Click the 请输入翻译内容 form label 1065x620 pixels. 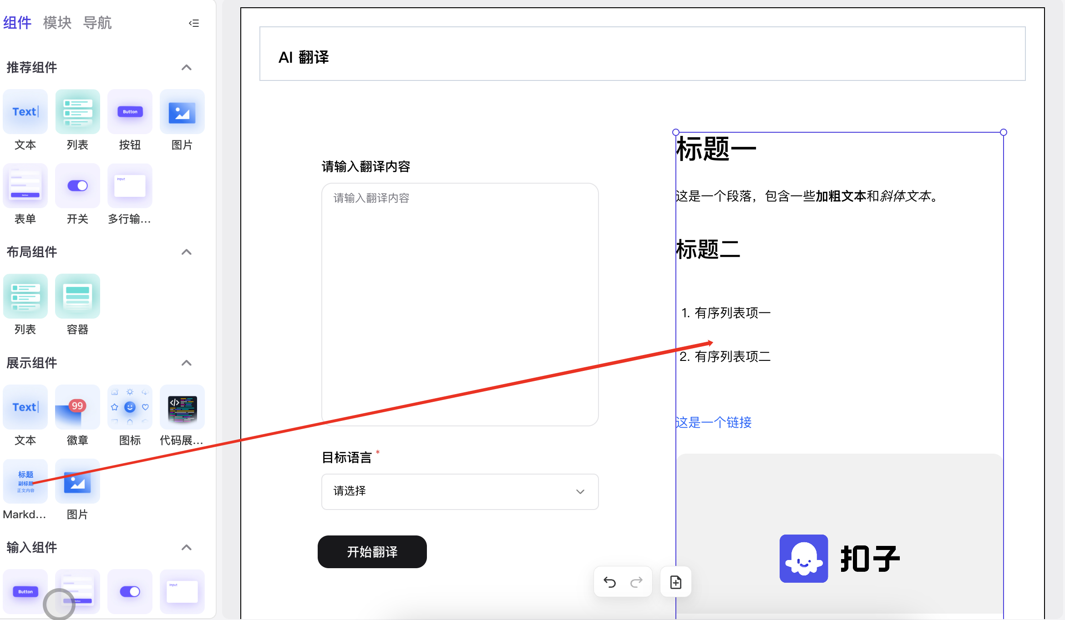[x=366, y=166]
